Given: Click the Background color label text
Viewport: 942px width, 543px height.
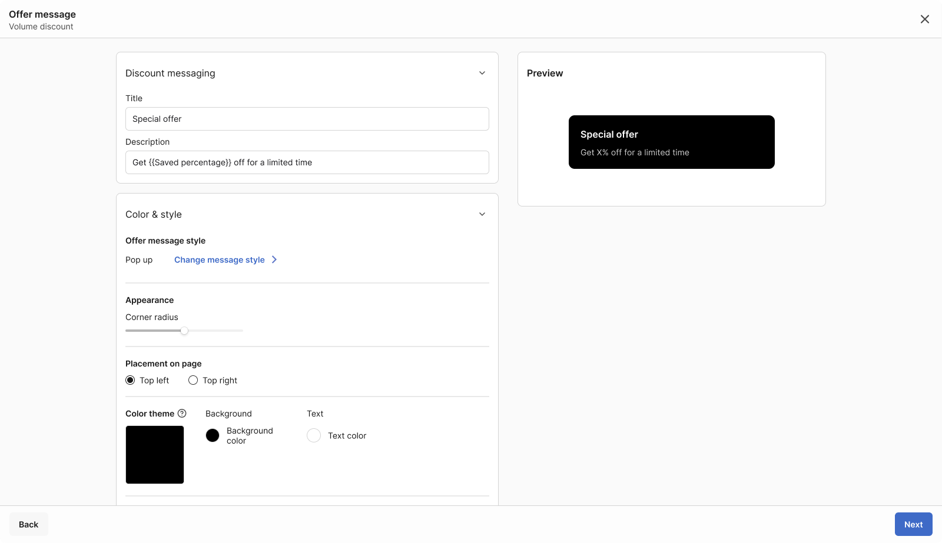Looking at the screenshot, I should (x=250, y=436).
